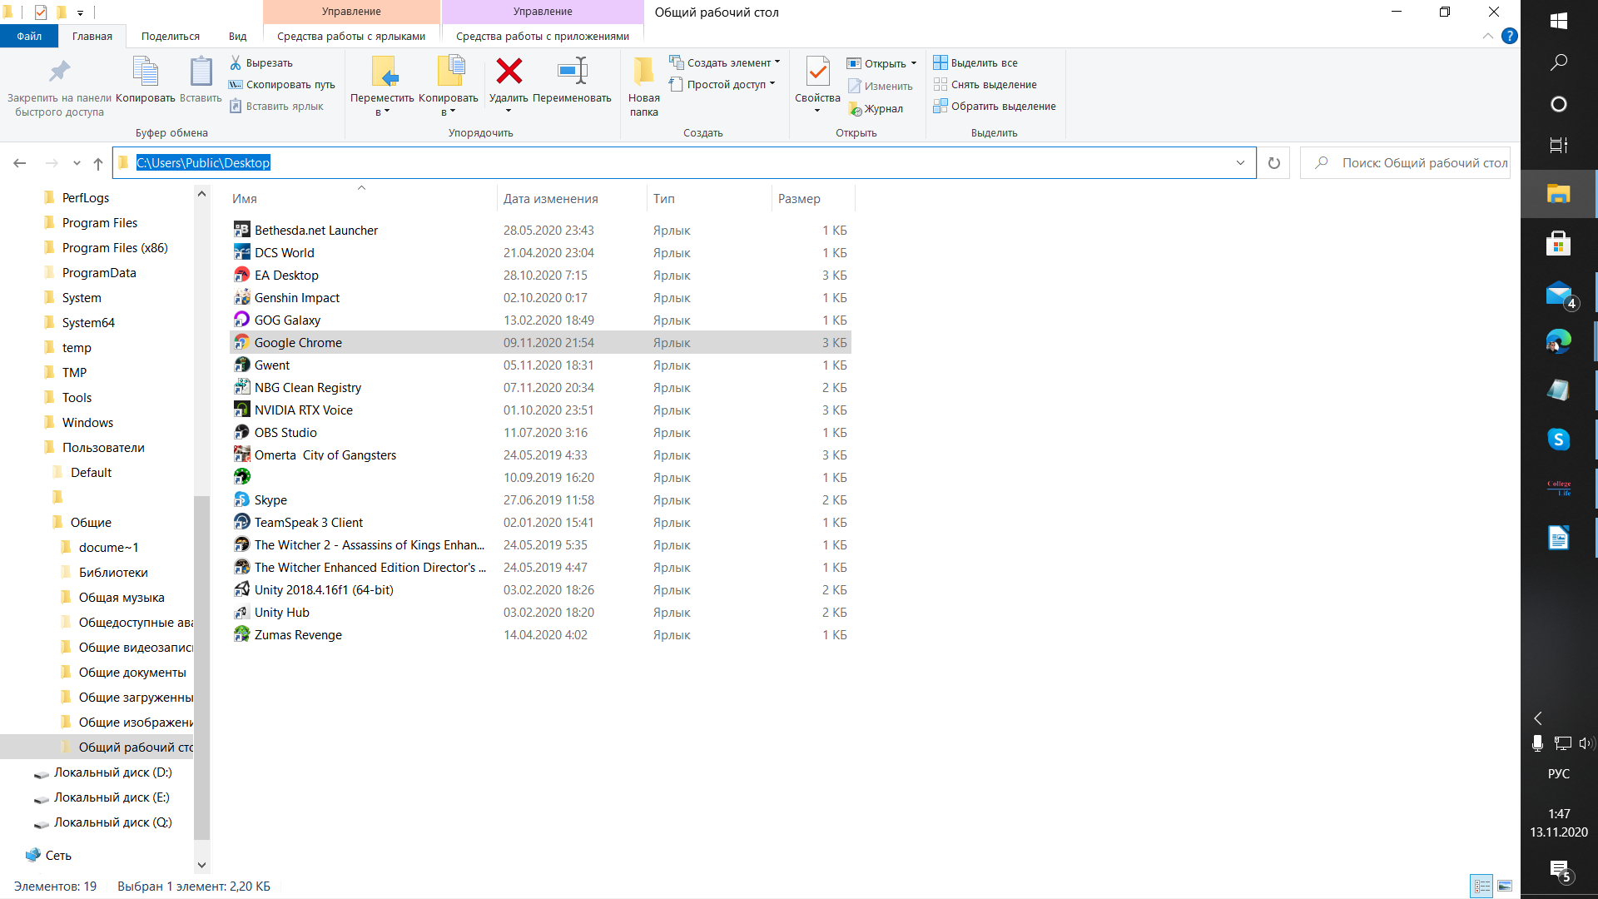This screenshot has height=899, width=1598.
Task: Open the Файл (File) menu tab
Action: [x=28, y=37]
